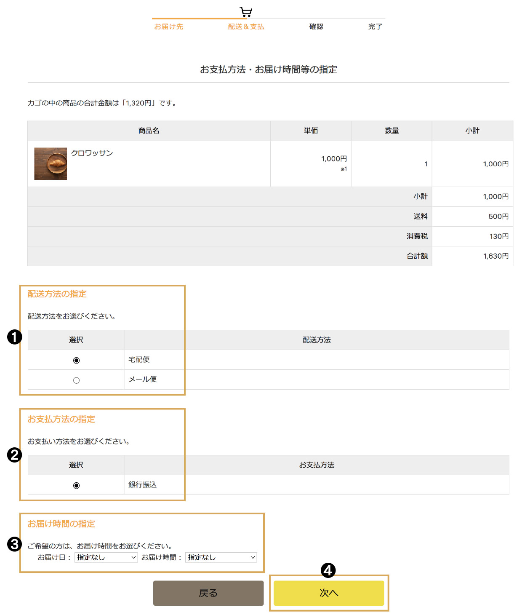Click the shopping cart icon at top
This screenshot has height=615, width=522.
[x=246, y=11]
